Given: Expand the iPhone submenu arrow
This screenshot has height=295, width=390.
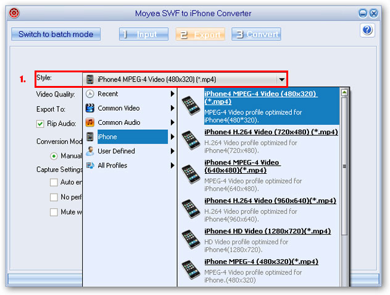Looking at the screenshot, I should [x=172, y=137].
